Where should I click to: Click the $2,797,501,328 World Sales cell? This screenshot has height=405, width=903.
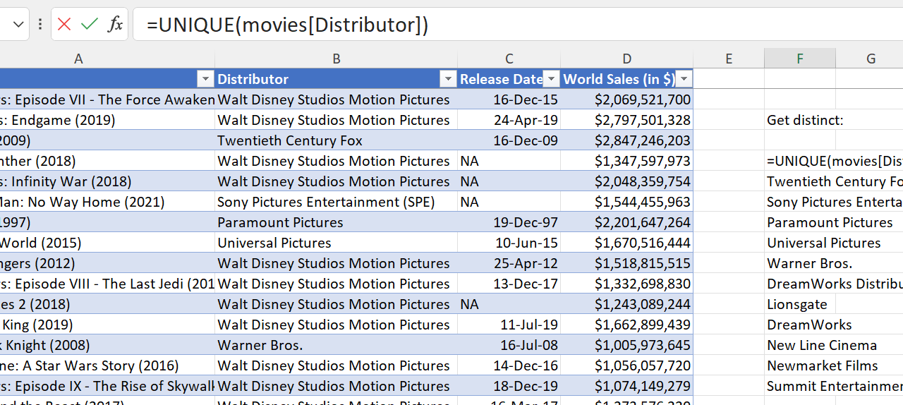click(x=626, y=120)
